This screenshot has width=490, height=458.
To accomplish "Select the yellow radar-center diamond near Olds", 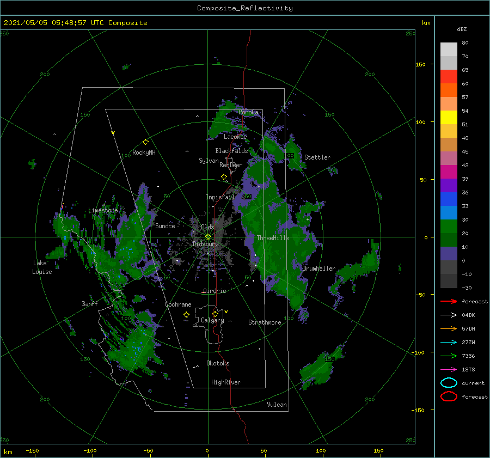I will click(208, 237).
